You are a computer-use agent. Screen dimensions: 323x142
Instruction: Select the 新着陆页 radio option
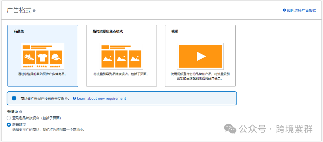[9, 125]
